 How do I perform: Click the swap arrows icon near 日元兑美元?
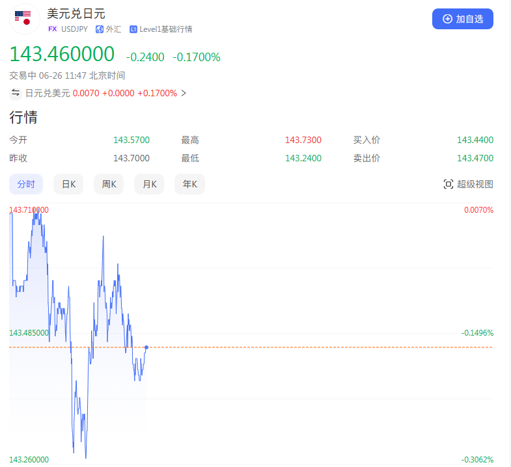click(x=16, y=93)
